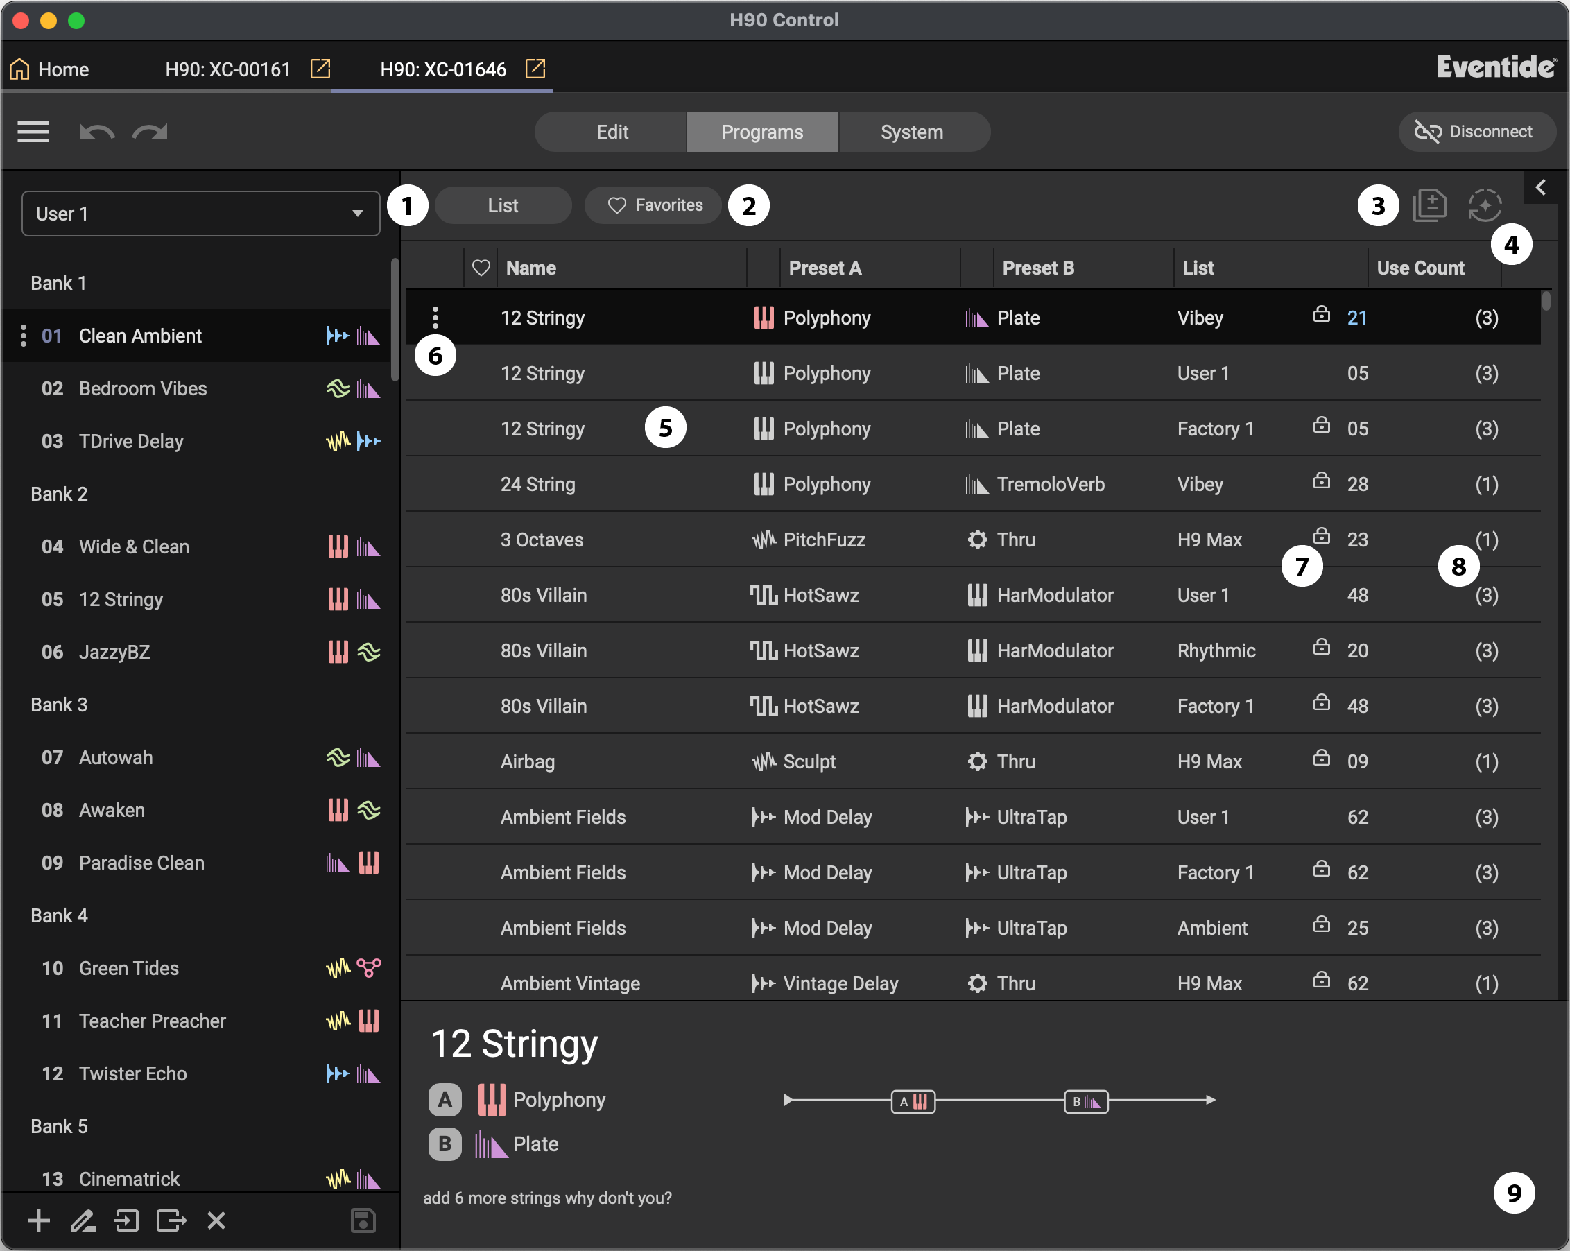Click the rename pencil icon
1570x1251 pixels.
83,1220
